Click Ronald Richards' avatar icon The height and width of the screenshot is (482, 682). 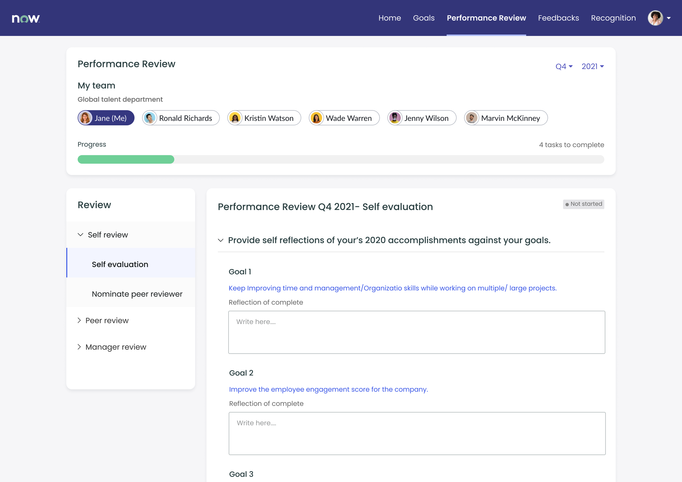[x=149, y=118]
